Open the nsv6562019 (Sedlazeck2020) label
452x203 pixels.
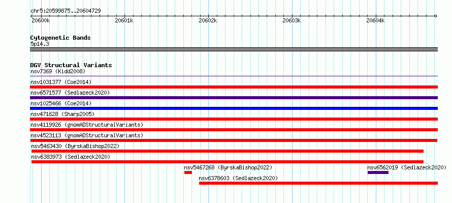tap(407, 167)
